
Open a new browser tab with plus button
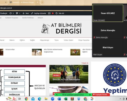(x=42, y=2)
